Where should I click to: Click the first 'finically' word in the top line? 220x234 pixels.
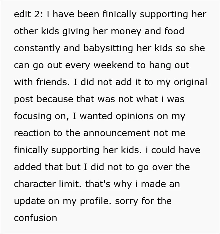(119, 15)
